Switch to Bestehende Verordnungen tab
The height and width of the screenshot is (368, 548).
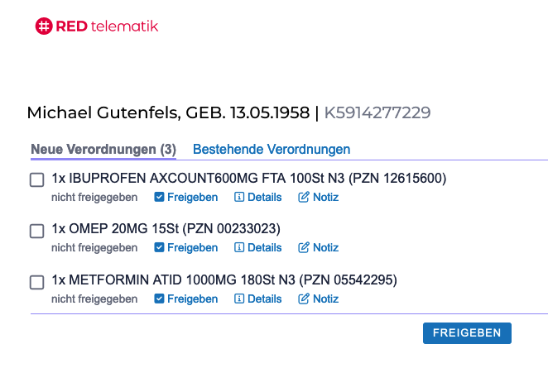pyautogui.click(x=272, y=150)
